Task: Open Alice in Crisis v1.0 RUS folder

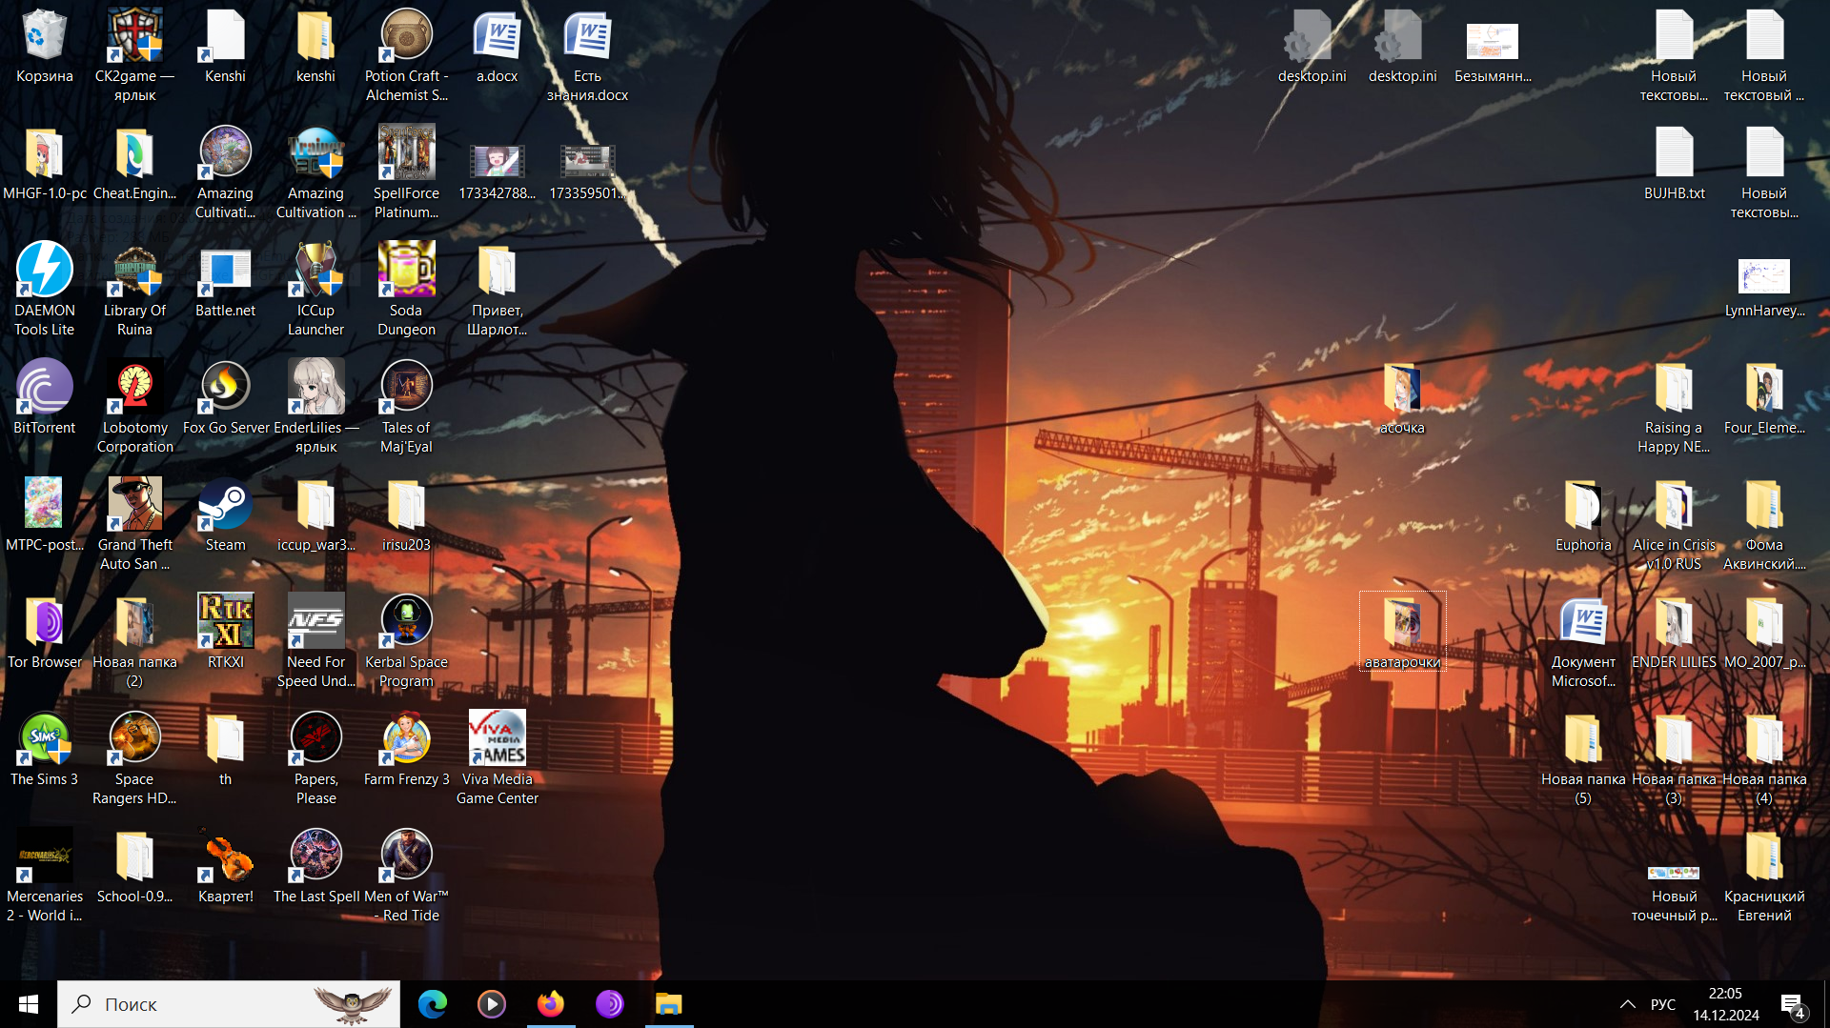Action: tap(1674, 524)
